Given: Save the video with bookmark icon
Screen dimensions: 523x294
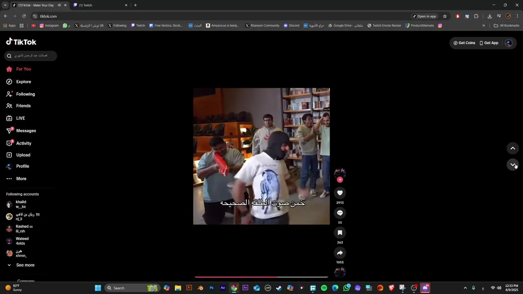Looking at the screenshot, I should pos(340,233).
